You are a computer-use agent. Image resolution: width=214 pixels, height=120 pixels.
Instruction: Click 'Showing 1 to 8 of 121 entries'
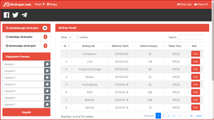[x=77, y=116]
